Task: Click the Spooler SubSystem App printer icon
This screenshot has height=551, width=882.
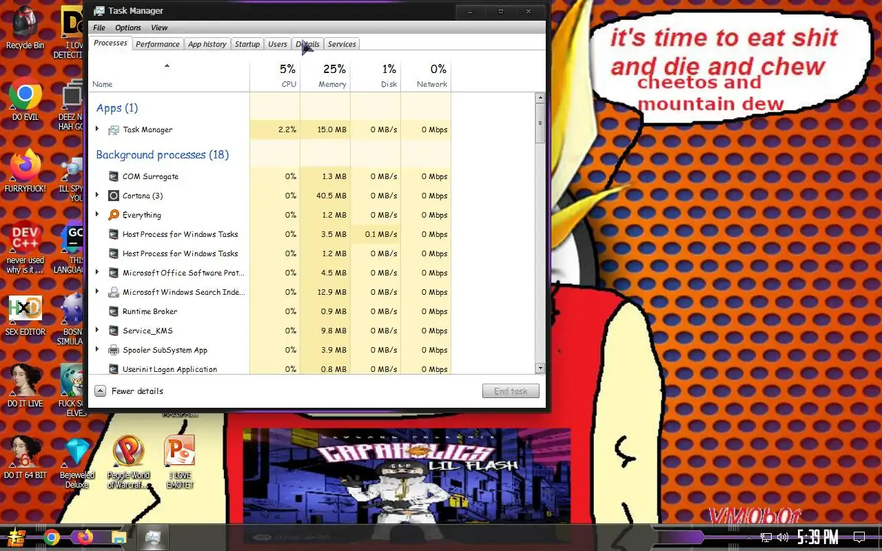Action: click(x=114, y=350)
